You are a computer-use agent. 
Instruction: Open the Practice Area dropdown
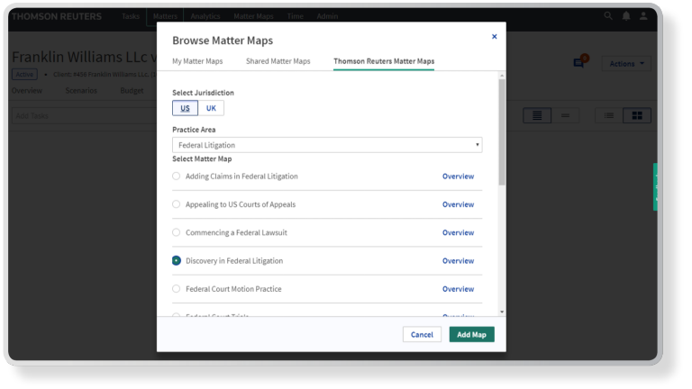(x=327, y=145)
